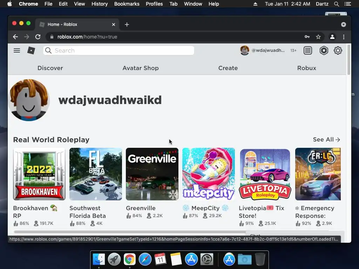Open Chrome three-dot menu
Screen dimensions: 359x269
344,37
